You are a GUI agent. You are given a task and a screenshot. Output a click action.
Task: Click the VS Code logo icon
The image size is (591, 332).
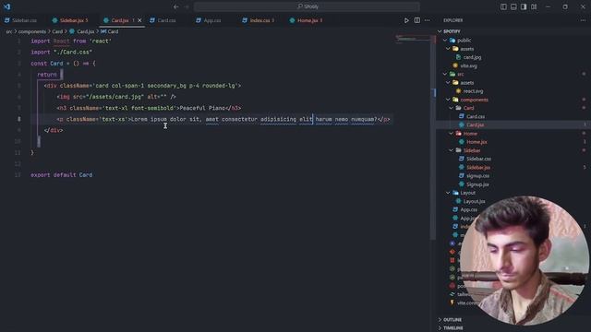coord(6,6)
